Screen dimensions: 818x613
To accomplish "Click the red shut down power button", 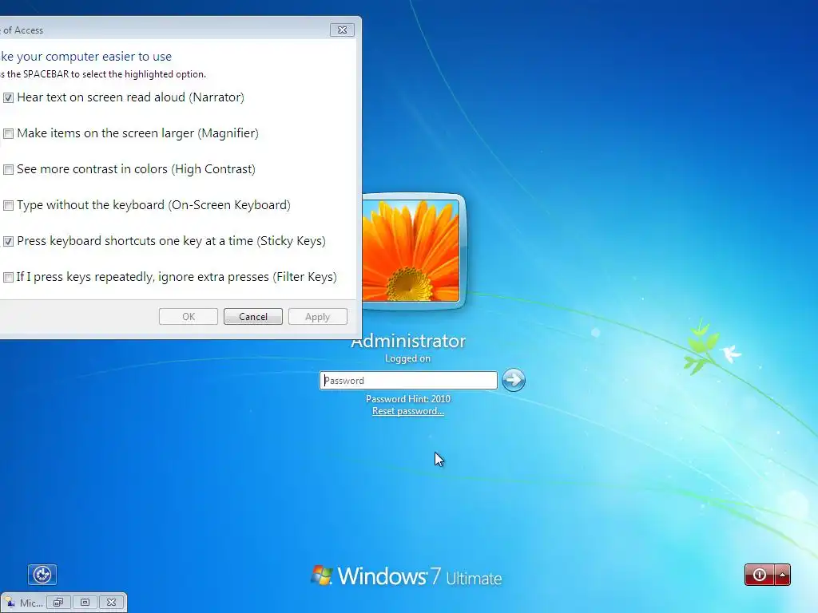I will [760, 575].
